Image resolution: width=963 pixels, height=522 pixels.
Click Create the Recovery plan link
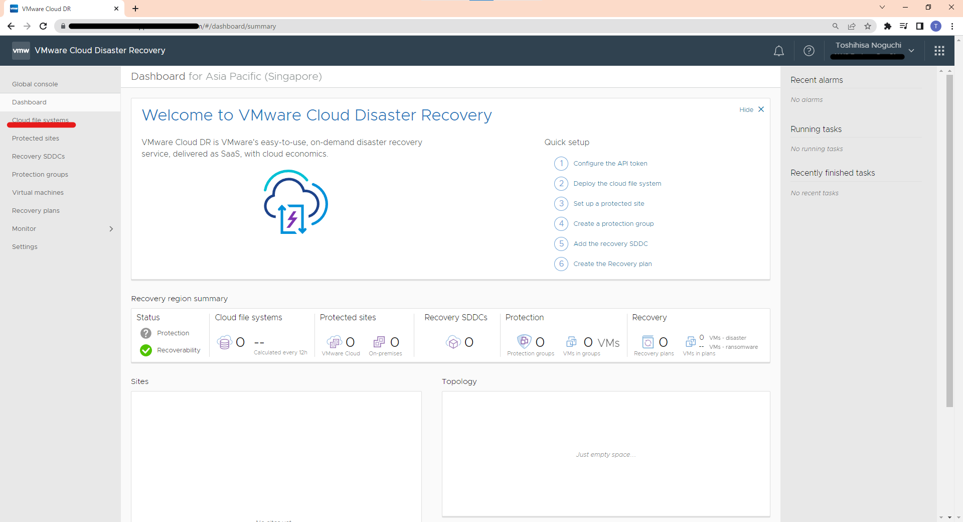pos(612,264)
